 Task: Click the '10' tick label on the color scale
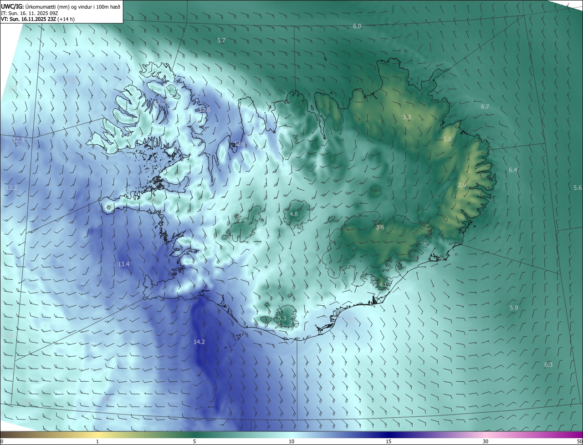[x=291, y=441]
